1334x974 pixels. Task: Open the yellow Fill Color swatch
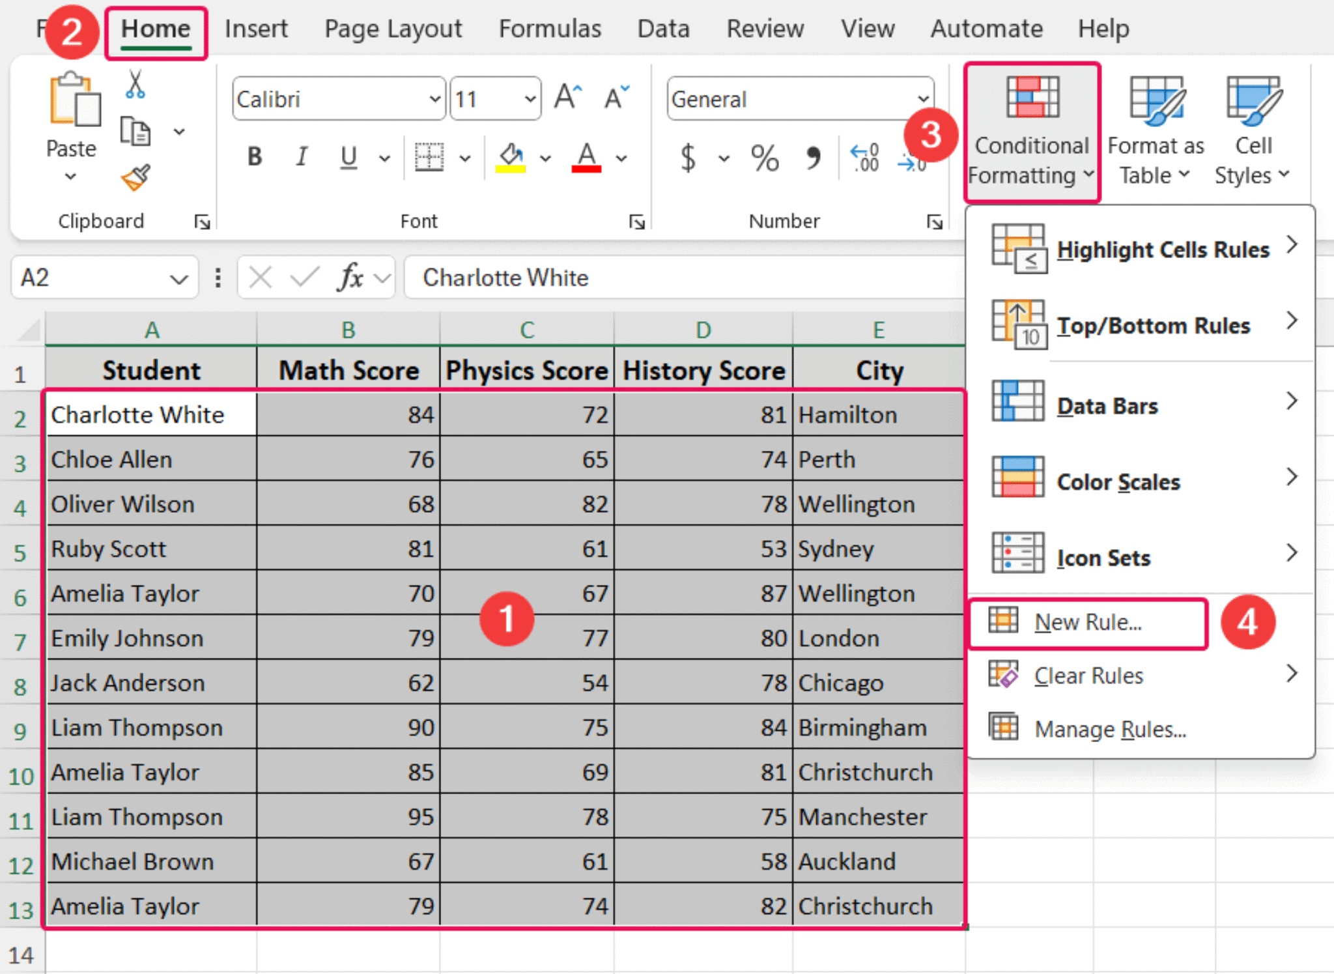click(511, 158)
